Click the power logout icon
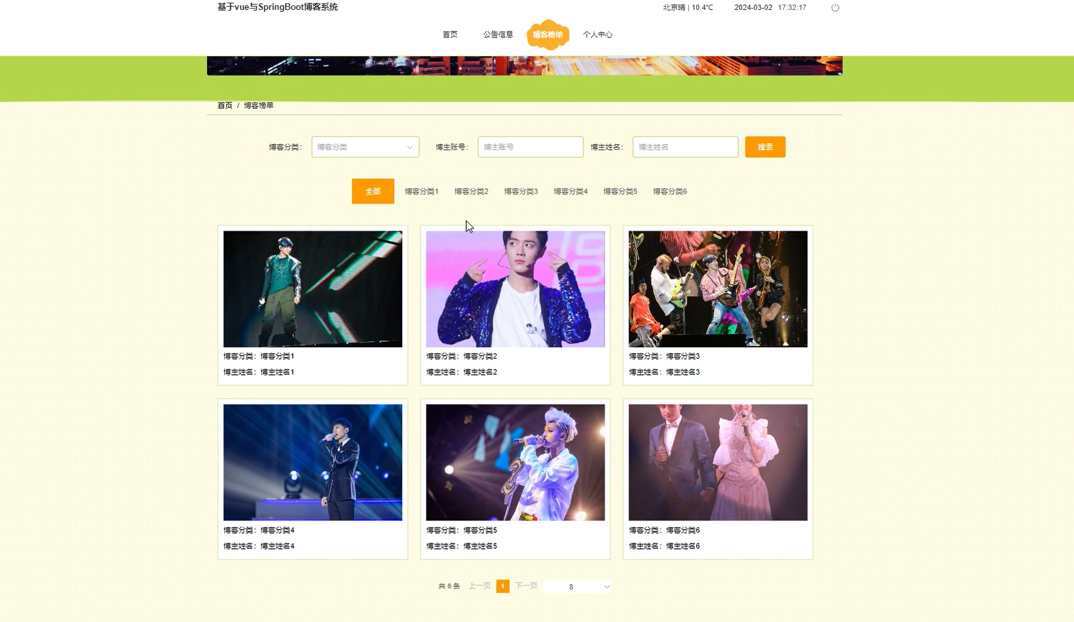Screen dimensions: 1074x622 (835, 8)
